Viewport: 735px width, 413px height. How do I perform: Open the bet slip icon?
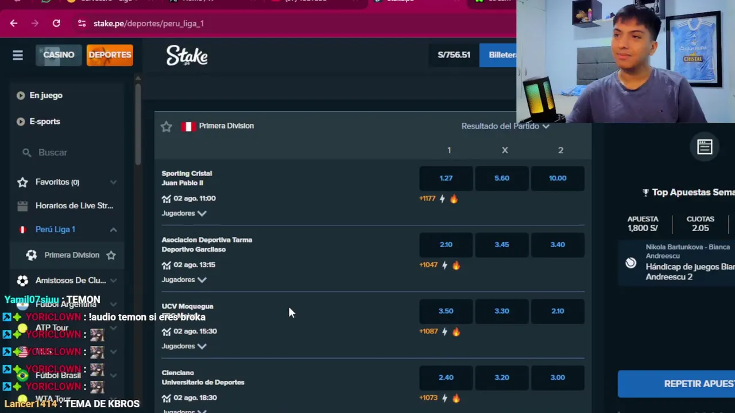tap(705, 147)
